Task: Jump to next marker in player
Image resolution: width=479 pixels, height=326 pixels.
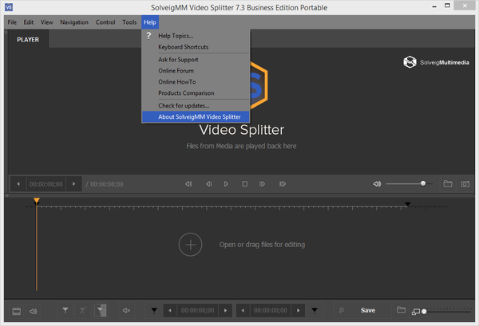Action: pos(283,184)
